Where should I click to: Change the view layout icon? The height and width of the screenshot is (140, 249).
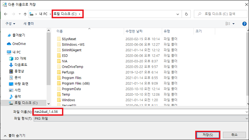click(228, 24)
